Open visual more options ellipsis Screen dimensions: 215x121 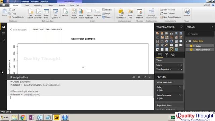[152, 25]
